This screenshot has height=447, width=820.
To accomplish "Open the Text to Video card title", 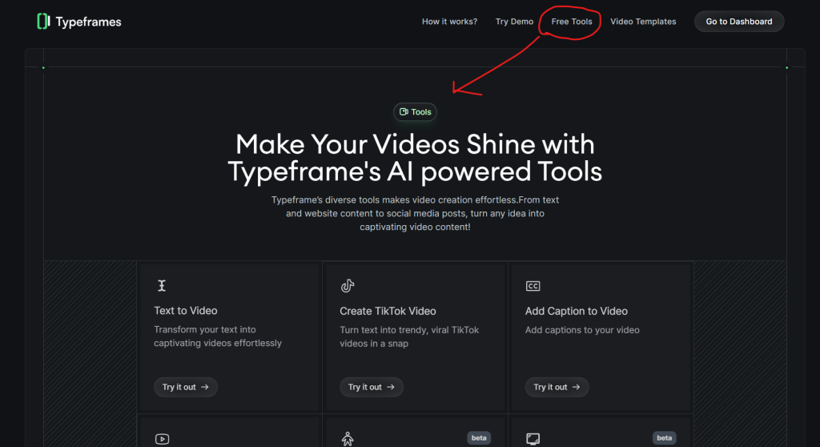I will pyautogui.click(x=186, y=310).
